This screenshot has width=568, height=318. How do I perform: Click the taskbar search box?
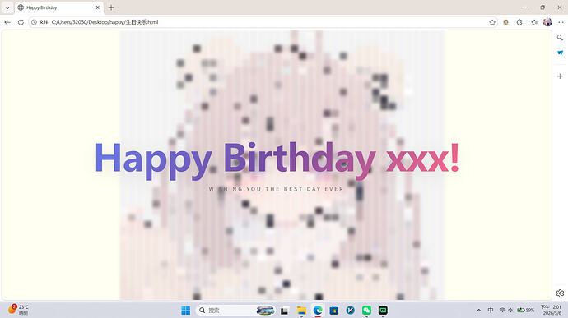pos(235,311)
